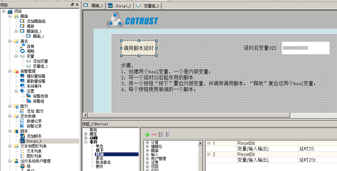Click the 连接 connection icon
This screenshot has height=171, width=337.
pos(22,46)
